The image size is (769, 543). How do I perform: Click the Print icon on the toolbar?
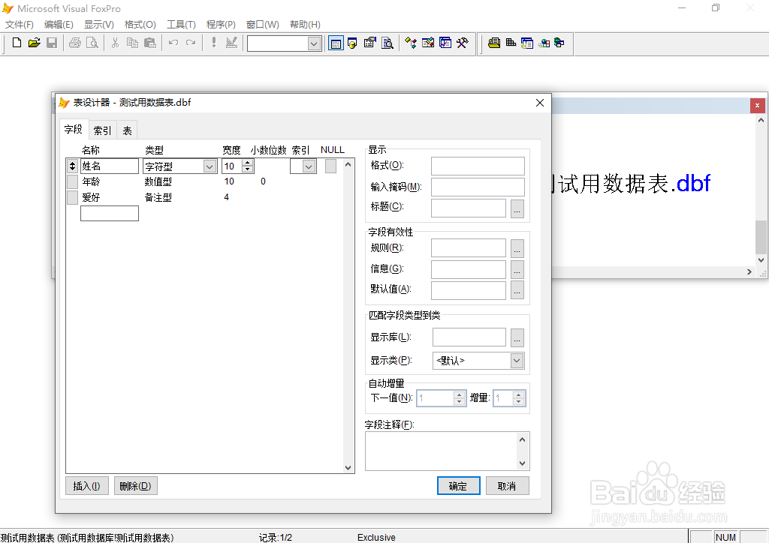coord(74,43)
